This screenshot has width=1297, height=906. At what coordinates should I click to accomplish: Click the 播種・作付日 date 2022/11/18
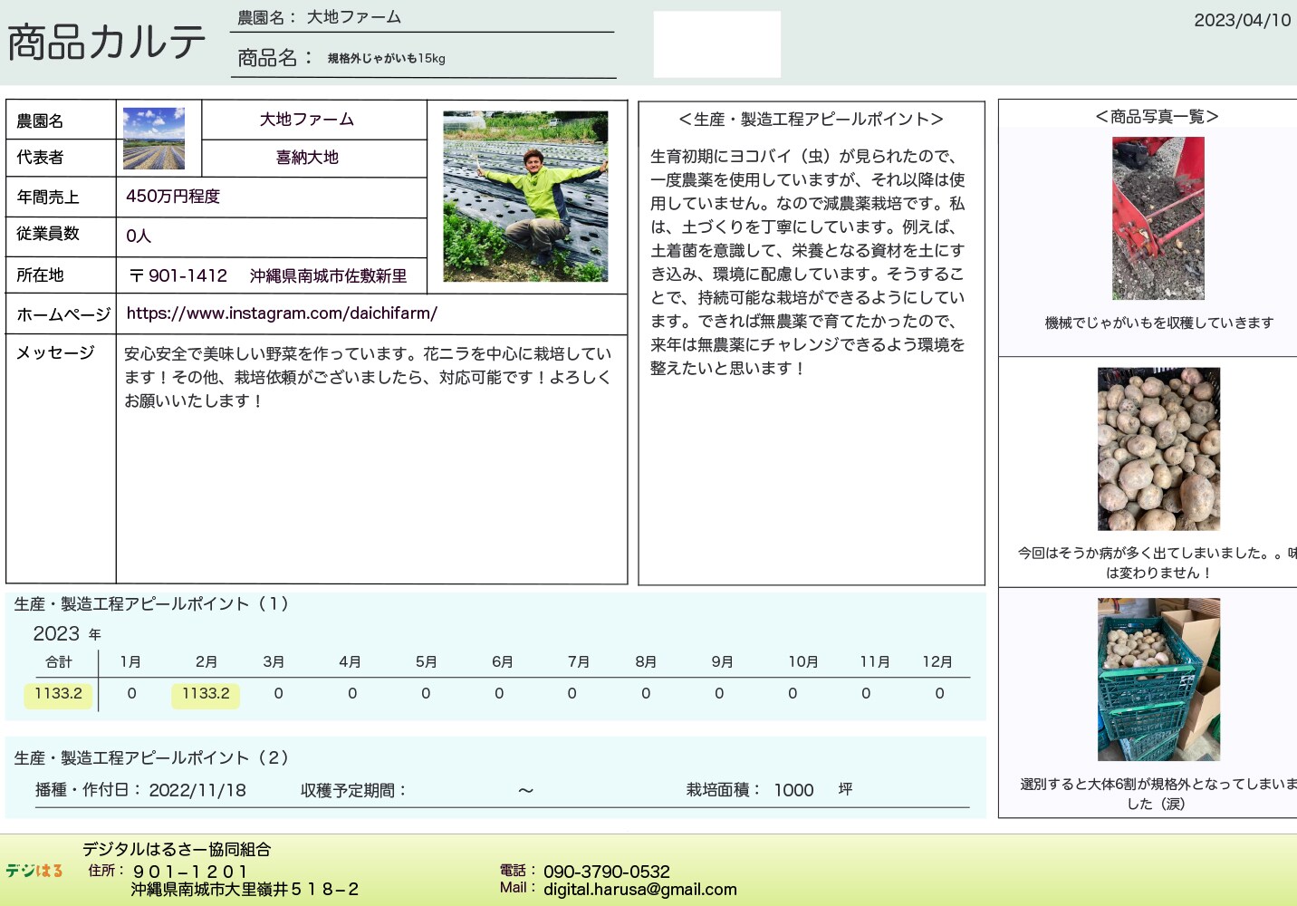(197, 790)
